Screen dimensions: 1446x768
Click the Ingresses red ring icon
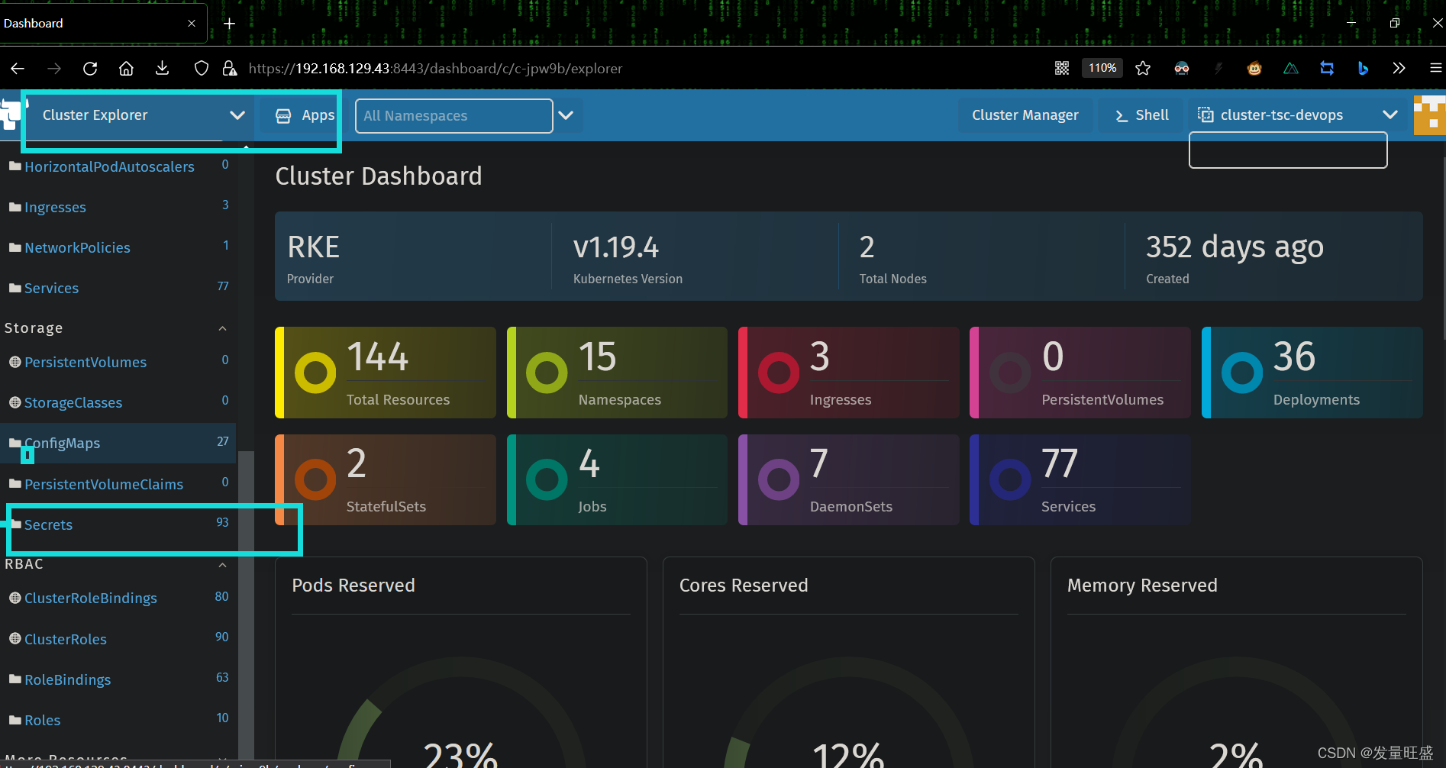[x=779, y=373]
